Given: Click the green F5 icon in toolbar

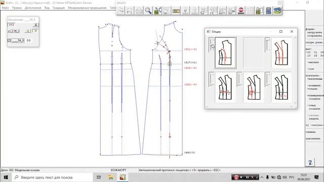Looking at the screenshot, I should point(259,11).
